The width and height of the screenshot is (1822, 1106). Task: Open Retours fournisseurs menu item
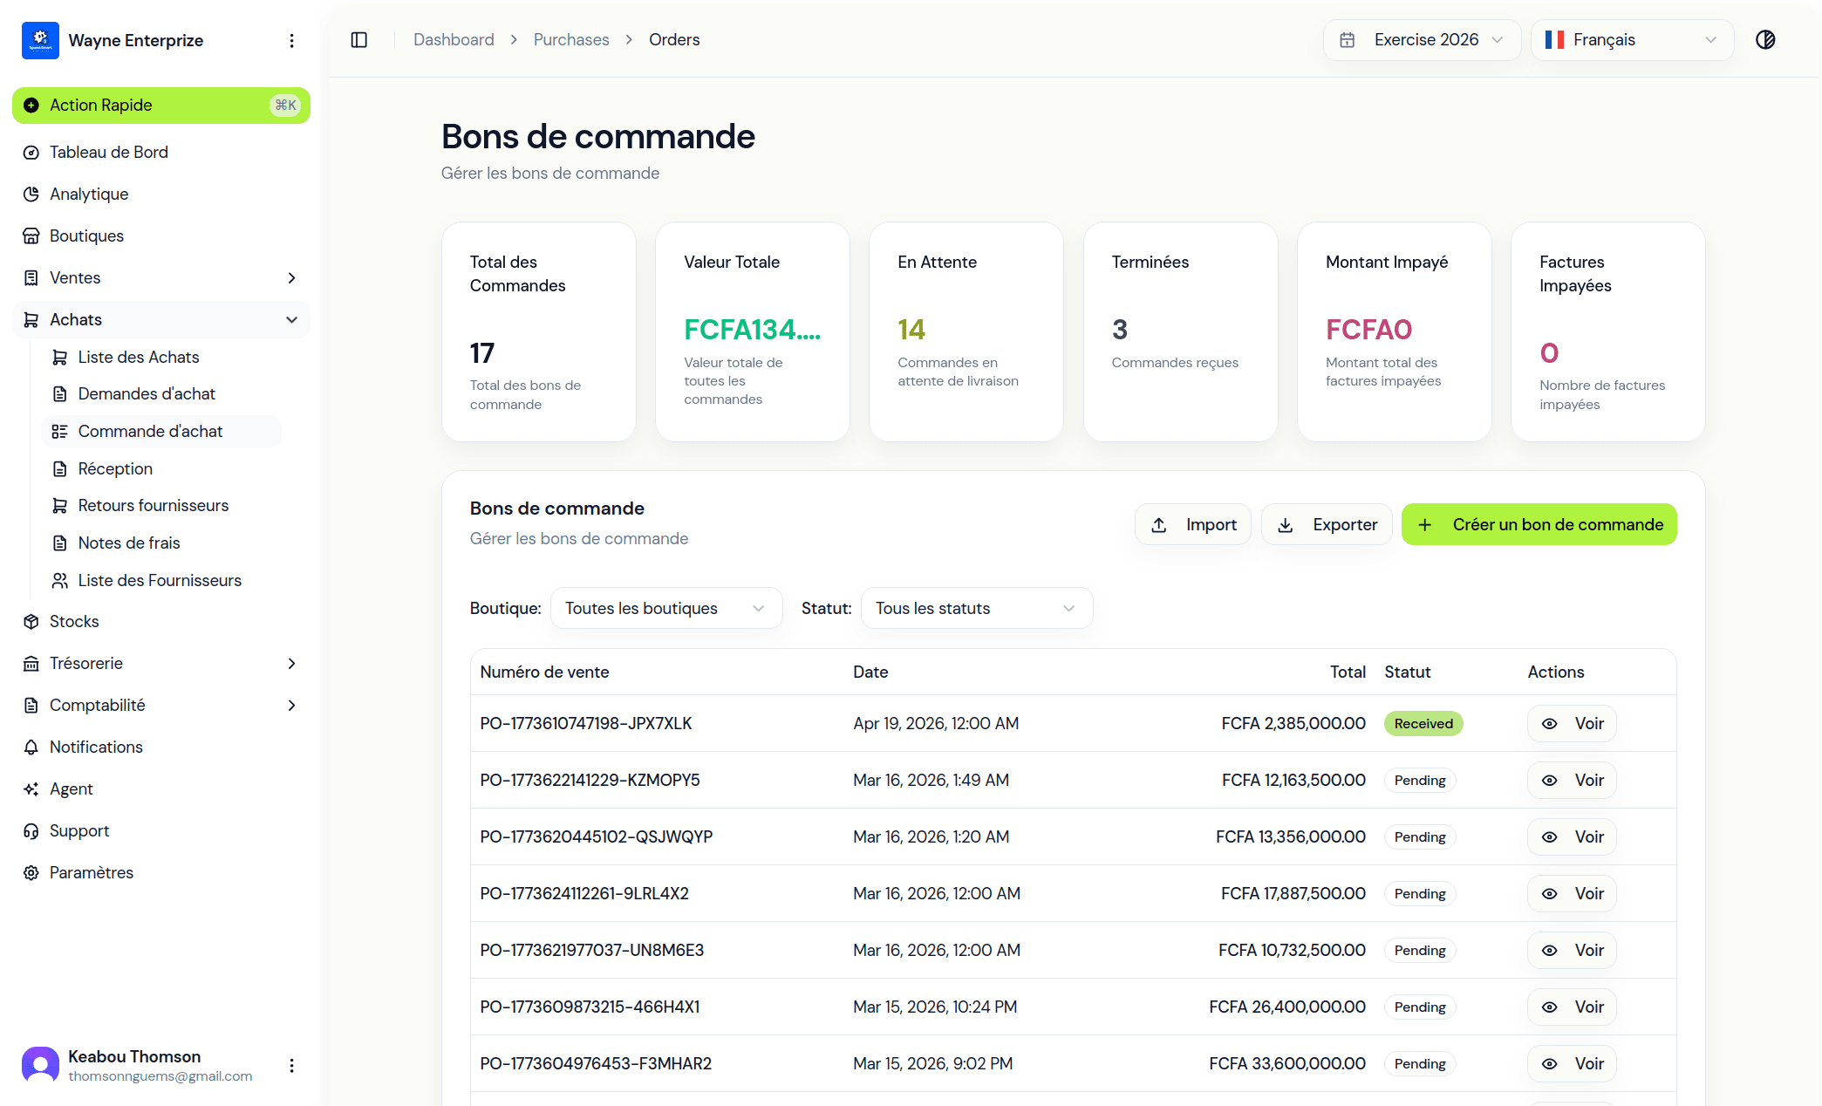click(161, 506)
